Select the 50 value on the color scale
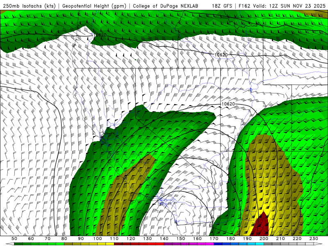Screen dimensions: 328x246 pyautogui.click(x=14, y=239)
